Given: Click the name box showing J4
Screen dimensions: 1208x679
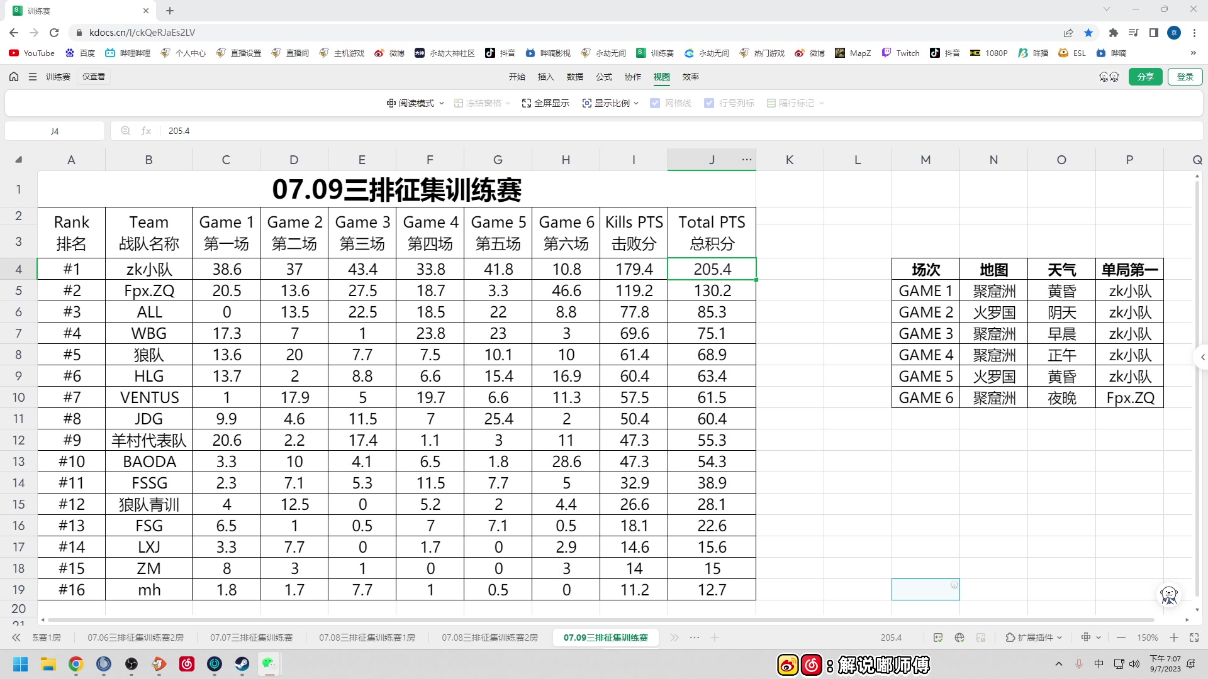Looking at the screenshot, I should tap(54, 131).
